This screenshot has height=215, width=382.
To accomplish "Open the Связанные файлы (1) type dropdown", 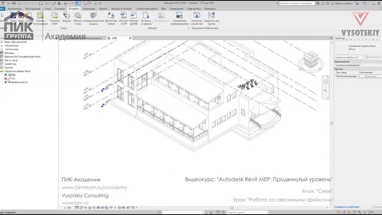I will (349, 57).
